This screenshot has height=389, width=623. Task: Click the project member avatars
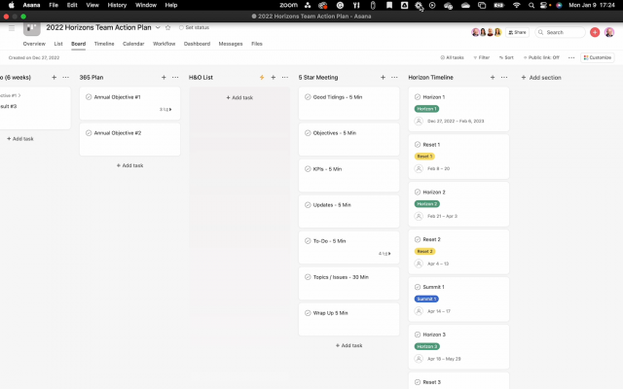[487, 32]
